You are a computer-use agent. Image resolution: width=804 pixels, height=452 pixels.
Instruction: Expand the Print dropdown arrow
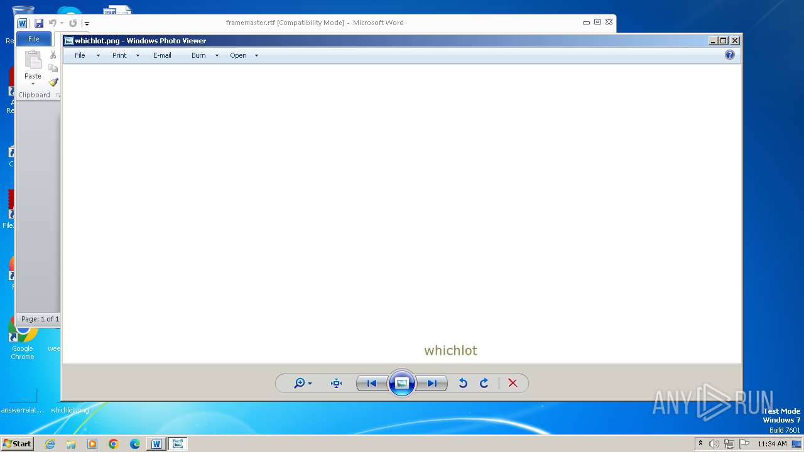tap(138, 56)
